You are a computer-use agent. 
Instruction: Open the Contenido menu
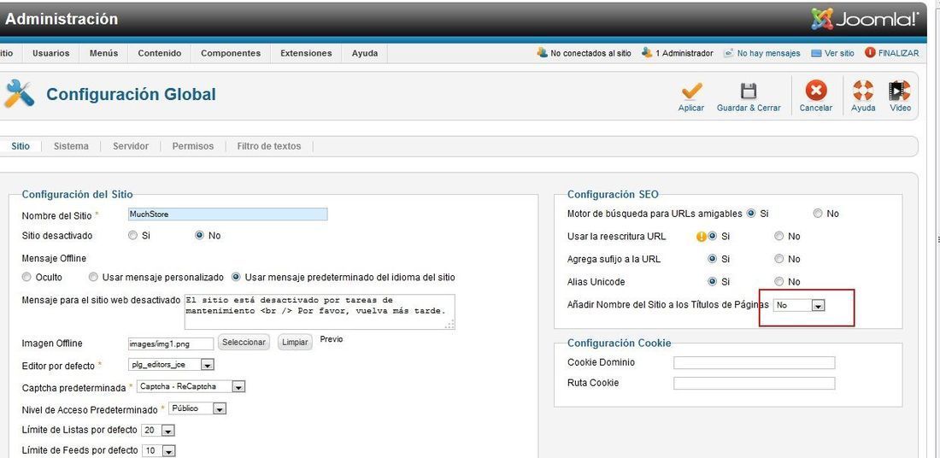pos(160,53)
